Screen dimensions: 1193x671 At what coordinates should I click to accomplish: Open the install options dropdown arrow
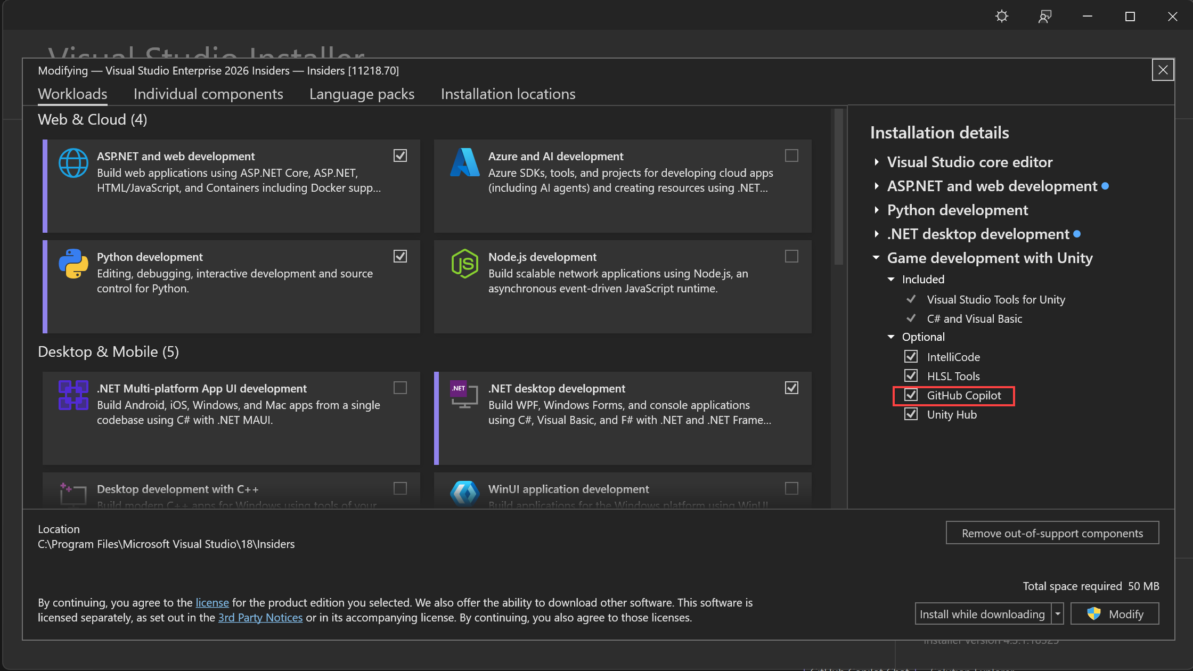tap(1057, 613)
